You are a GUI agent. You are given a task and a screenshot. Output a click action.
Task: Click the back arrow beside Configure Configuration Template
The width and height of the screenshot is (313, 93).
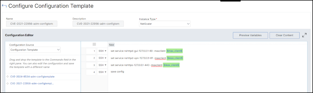tap(4, 6)
